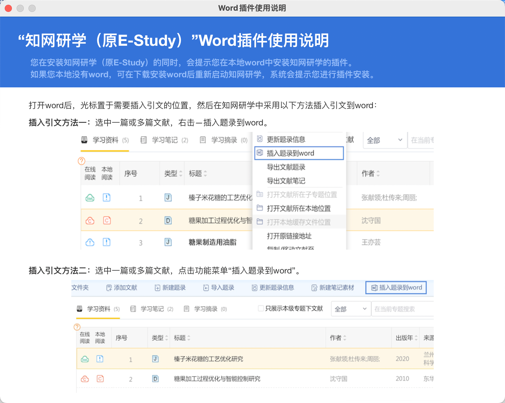Click 新建笔记素材 icon in lower toolbar
This screenshot has height=403, width=505.
click(x=314, y=288)
